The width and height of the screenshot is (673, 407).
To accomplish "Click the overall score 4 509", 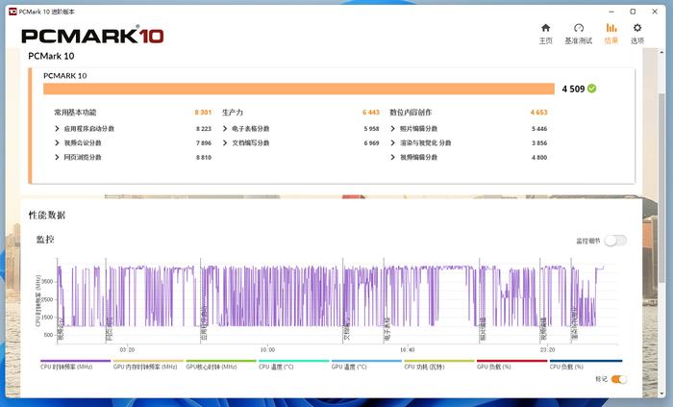I will pos(573,89).
